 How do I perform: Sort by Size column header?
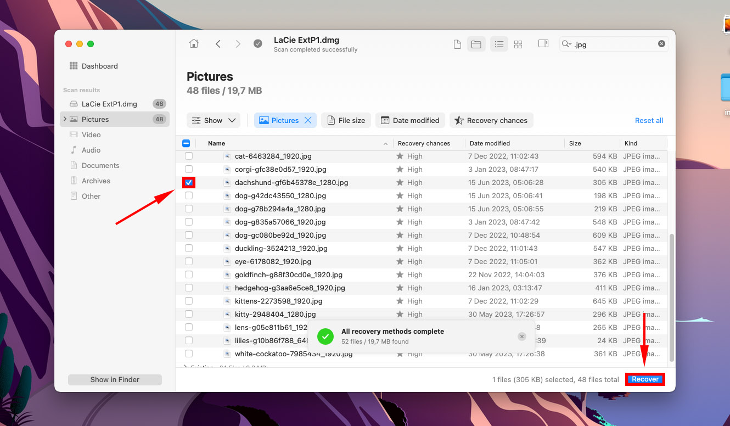(x=575, y=143)
